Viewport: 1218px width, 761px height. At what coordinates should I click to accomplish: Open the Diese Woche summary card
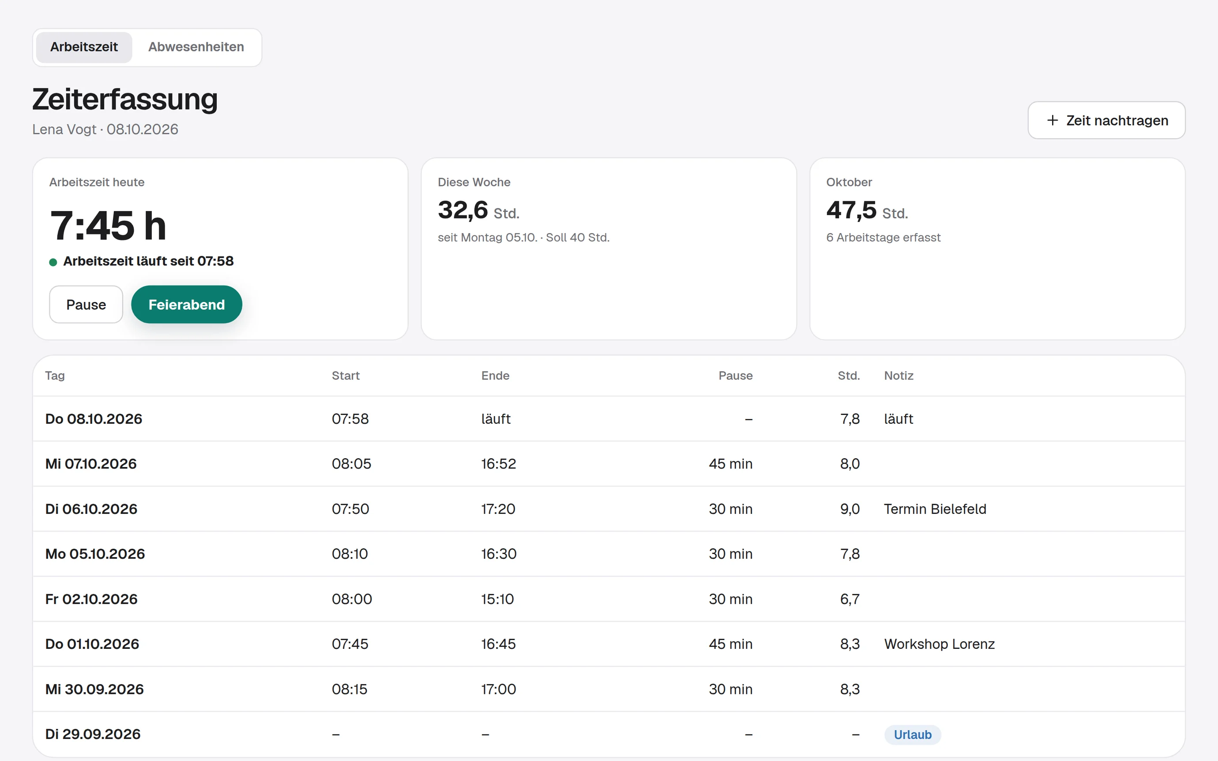[609, 249]
